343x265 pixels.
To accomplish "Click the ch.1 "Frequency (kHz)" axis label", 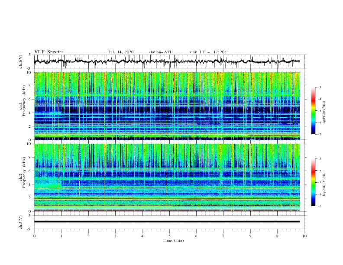I will pyautogui.click(x=24, y=100).
